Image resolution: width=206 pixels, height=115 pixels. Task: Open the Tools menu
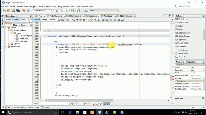coord(78,6)
